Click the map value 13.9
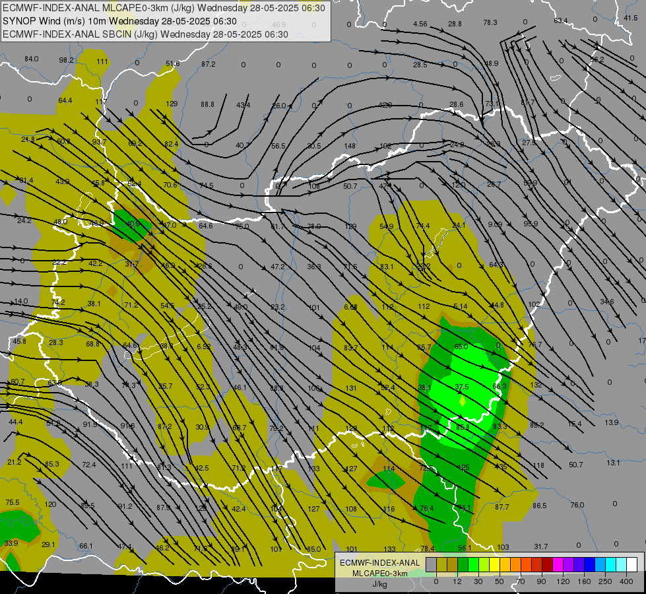 click(612, 422)
